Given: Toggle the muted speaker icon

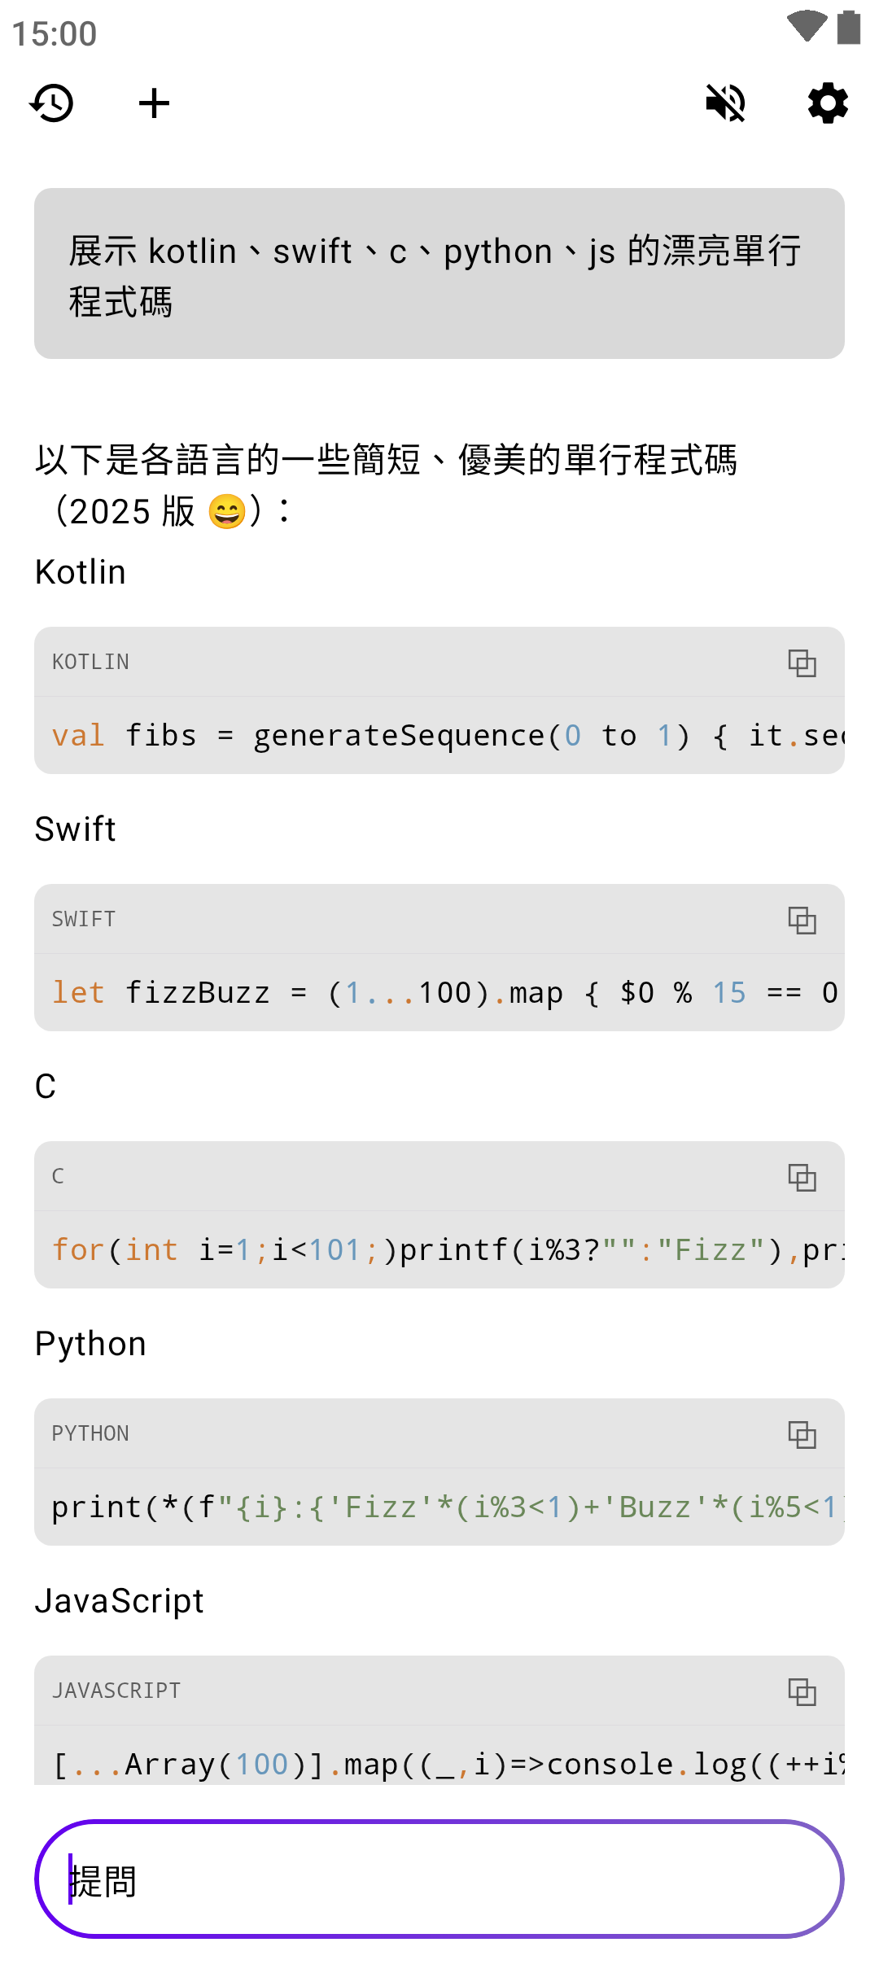Looking at the screenshot, I should [725, 103].
